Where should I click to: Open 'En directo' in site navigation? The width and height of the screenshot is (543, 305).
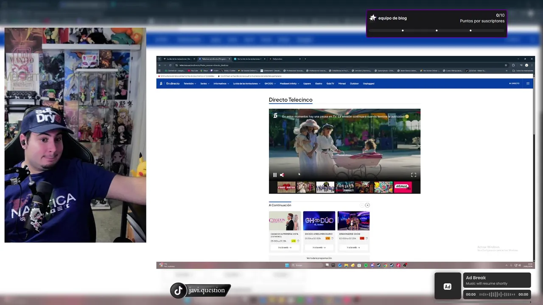click(x=173, y=83)
